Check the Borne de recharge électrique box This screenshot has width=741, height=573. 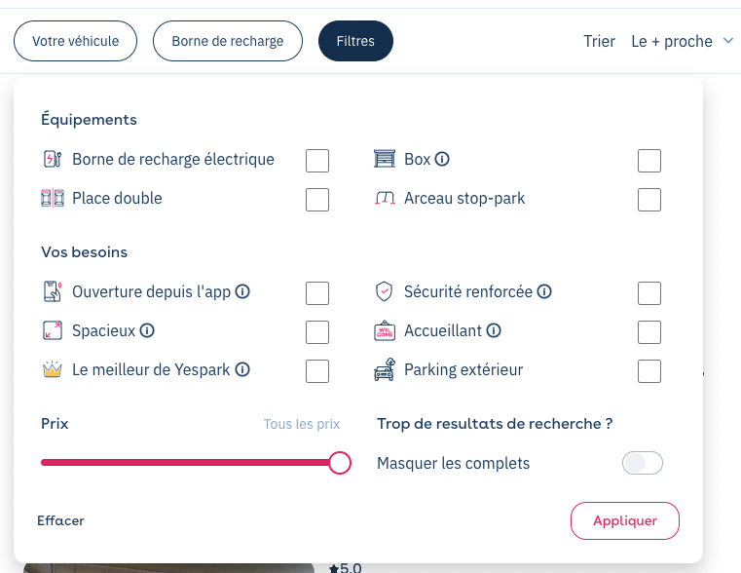[317, 161]
